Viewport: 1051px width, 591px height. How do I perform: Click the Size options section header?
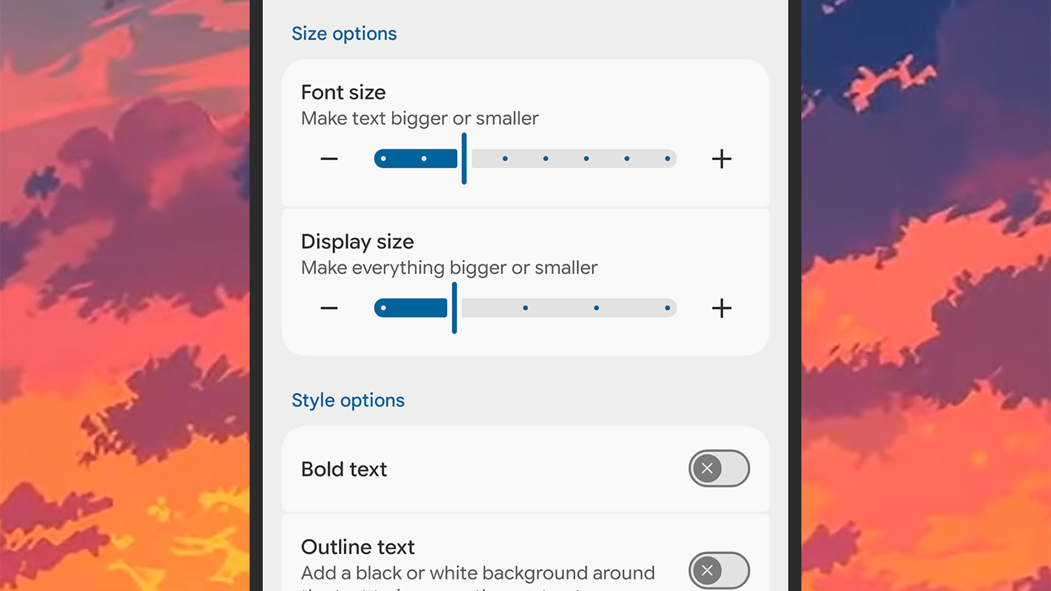(345, 33)
